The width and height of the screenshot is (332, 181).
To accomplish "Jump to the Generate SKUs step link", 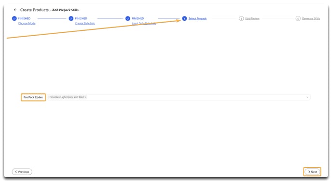I will 311,19.
